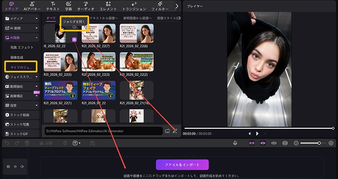
Task: Click the microphone voiceover icon
Action: coord(235,143)
